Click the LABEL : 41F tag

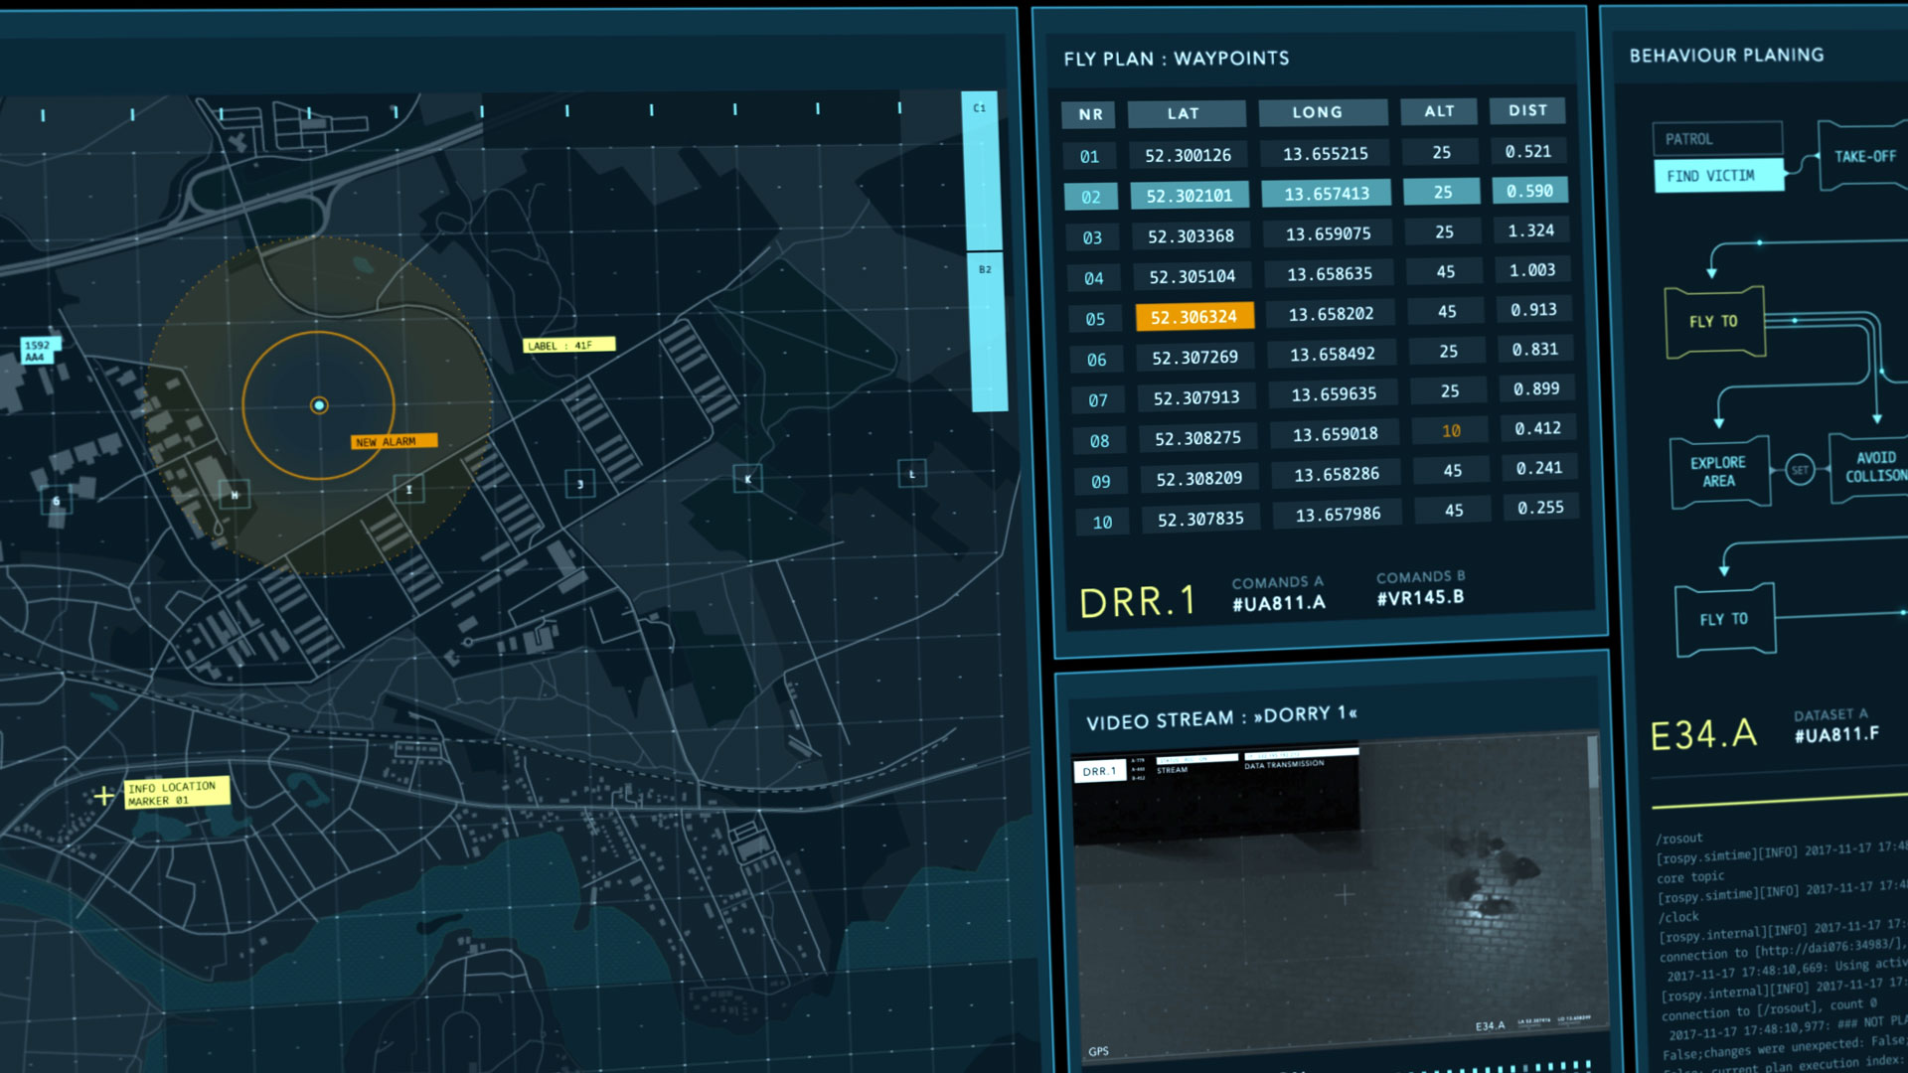[568, 346]
